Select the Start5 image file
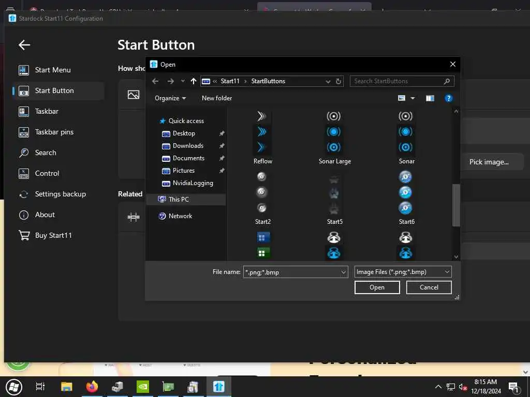The width and height of the screenshot is (530, 397). pos(335,197)
